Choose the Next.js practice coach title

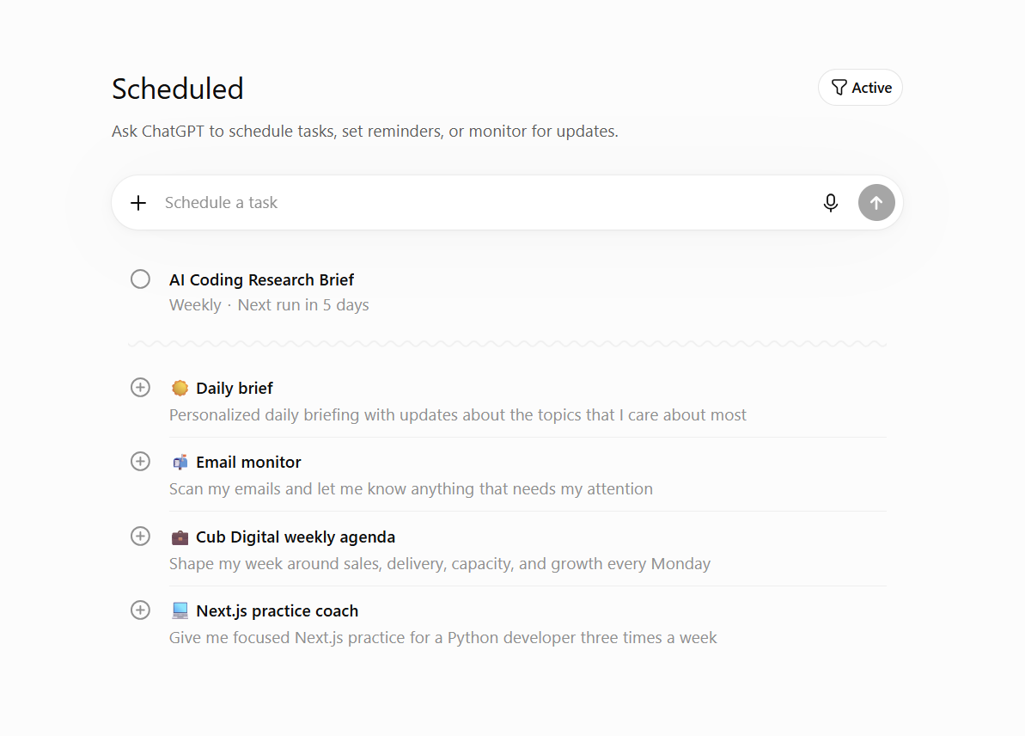tap(278, 611)
